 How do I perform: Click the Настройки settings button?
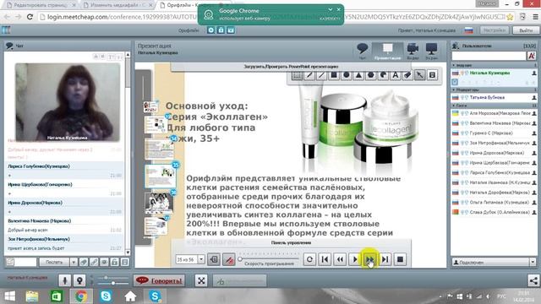tap(495, 30)
